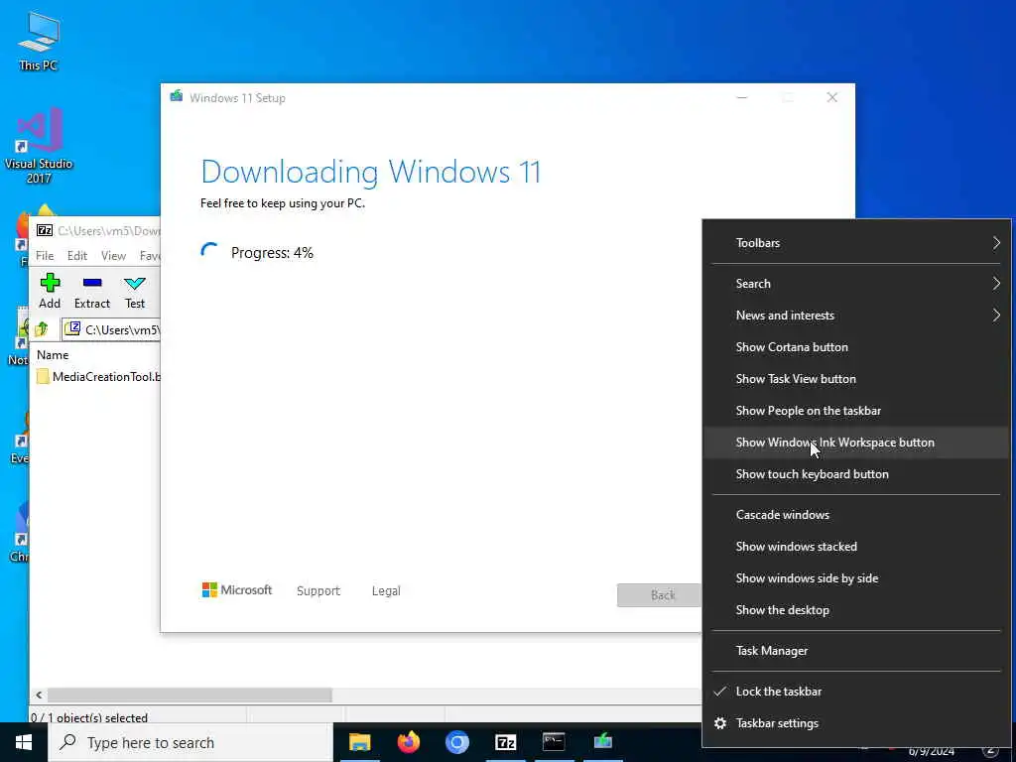The width and height of the screenshot is (1016, 762).
Task: Toggle Show touch keyboard button
Action: tap(856, 474)
